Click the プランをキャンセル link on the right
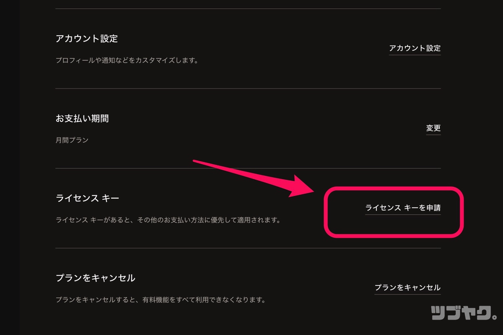 (407, 288)
